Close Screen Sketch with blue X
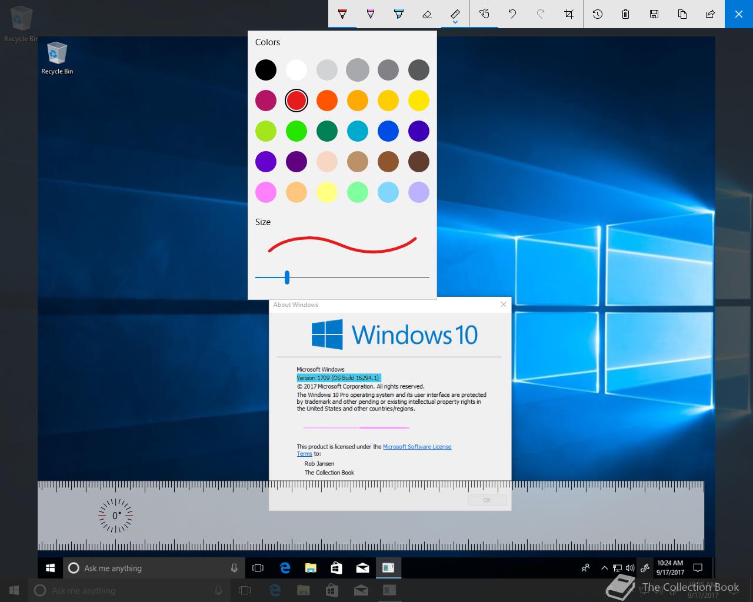Viewport: 753px width, 602px height. (x=739, y=14)
